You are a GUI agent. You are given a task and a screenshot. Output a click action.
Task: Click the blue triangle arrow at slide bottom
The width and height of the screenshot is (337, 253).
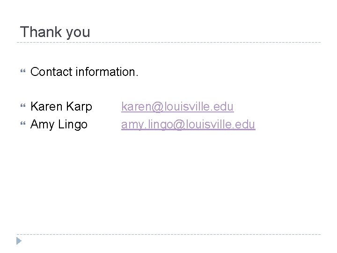pos(19,242)
